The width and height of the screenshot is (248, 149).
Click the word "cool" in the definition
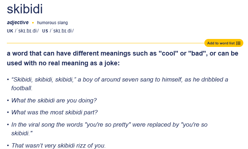pyautogui.click(x=171, y=54)
